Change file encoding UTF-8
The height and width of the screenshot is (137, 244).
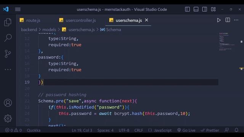tap(124, 130)
